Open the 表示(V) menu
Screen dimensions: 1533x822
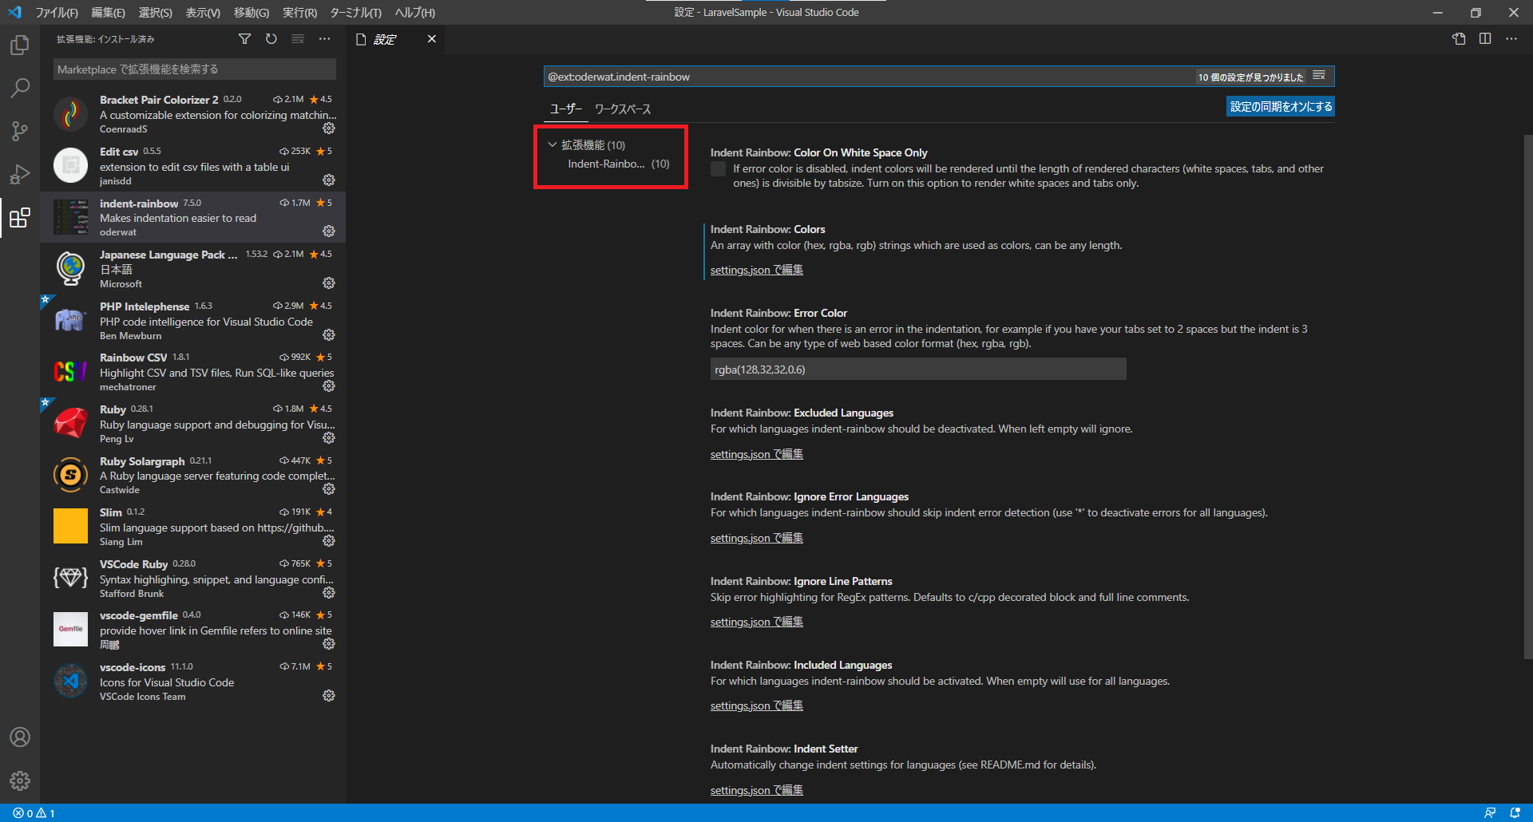point(203,12)
